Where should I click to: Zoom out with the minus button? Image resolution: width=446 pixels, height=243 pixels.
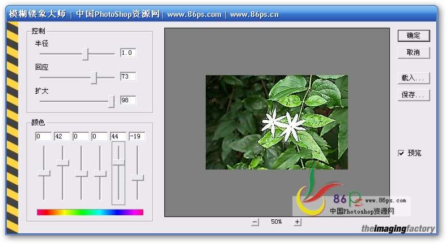pyautogui.click(x=255, y=222)
